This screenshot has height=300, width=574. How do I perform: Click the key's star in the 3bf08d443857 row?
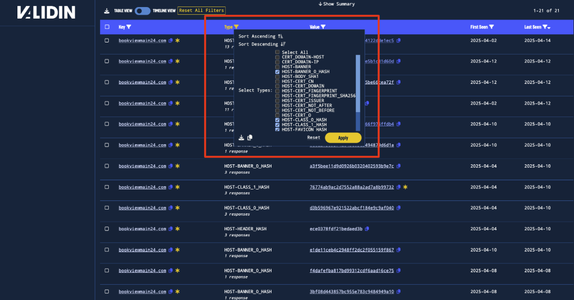tap(177, 292)
